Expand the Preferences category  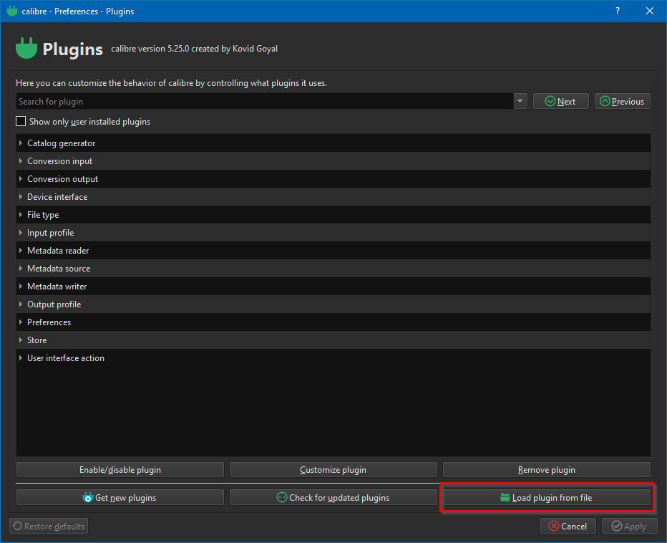[21, 322]
